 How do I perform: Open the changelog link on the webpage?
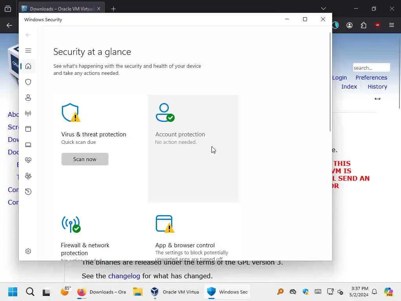click(x=124, y=276)
